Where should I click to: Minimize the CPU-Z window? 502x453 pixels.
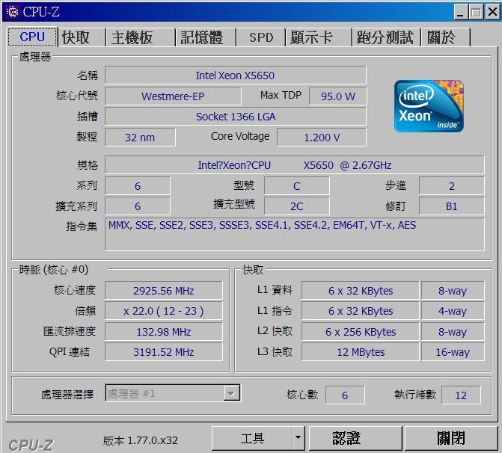tap(461, 12)
